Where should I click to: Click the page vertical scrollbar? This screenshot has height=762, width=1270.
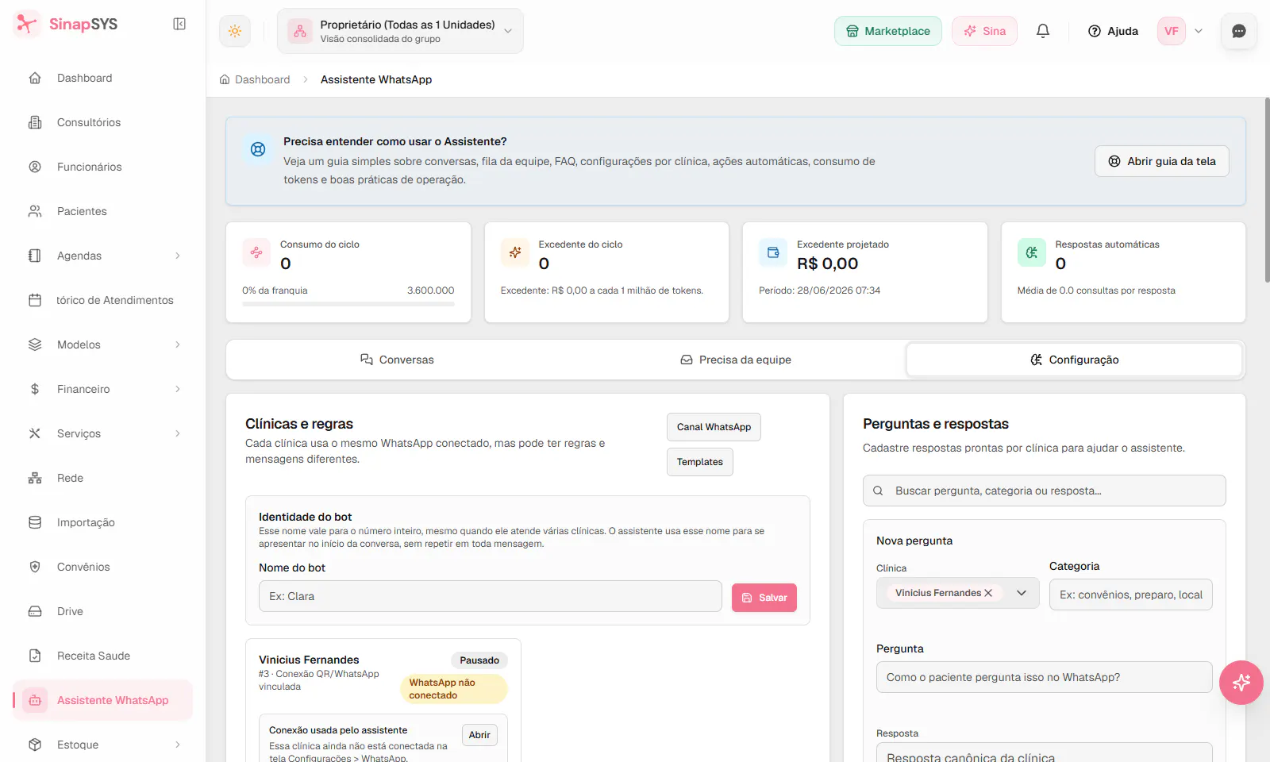(x=1267, y=190)
